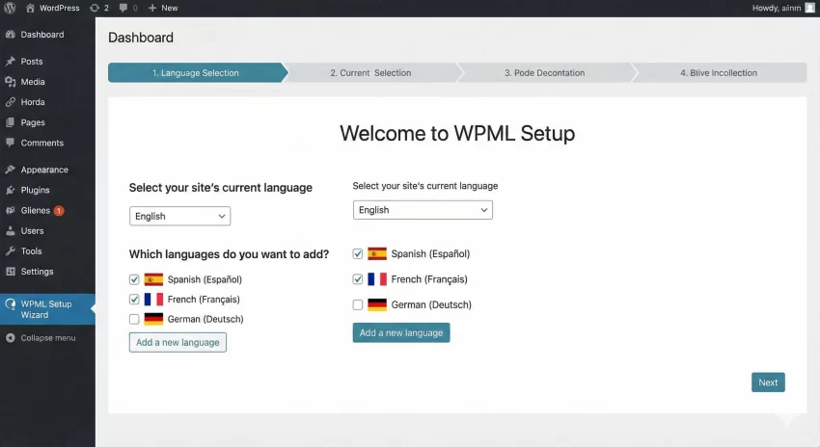The image size is (820, 447).
Task: Uncheck French (Français) in the right list
Action: [358, 279]
